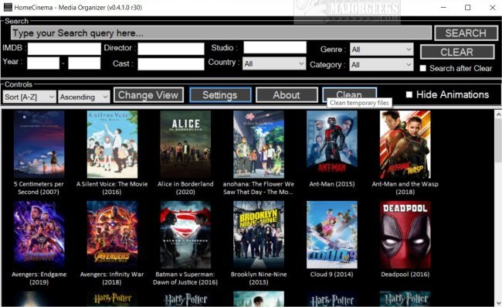Click the SEARCH button
This screenshot has width=502, height=307.
tap(466, 33)
